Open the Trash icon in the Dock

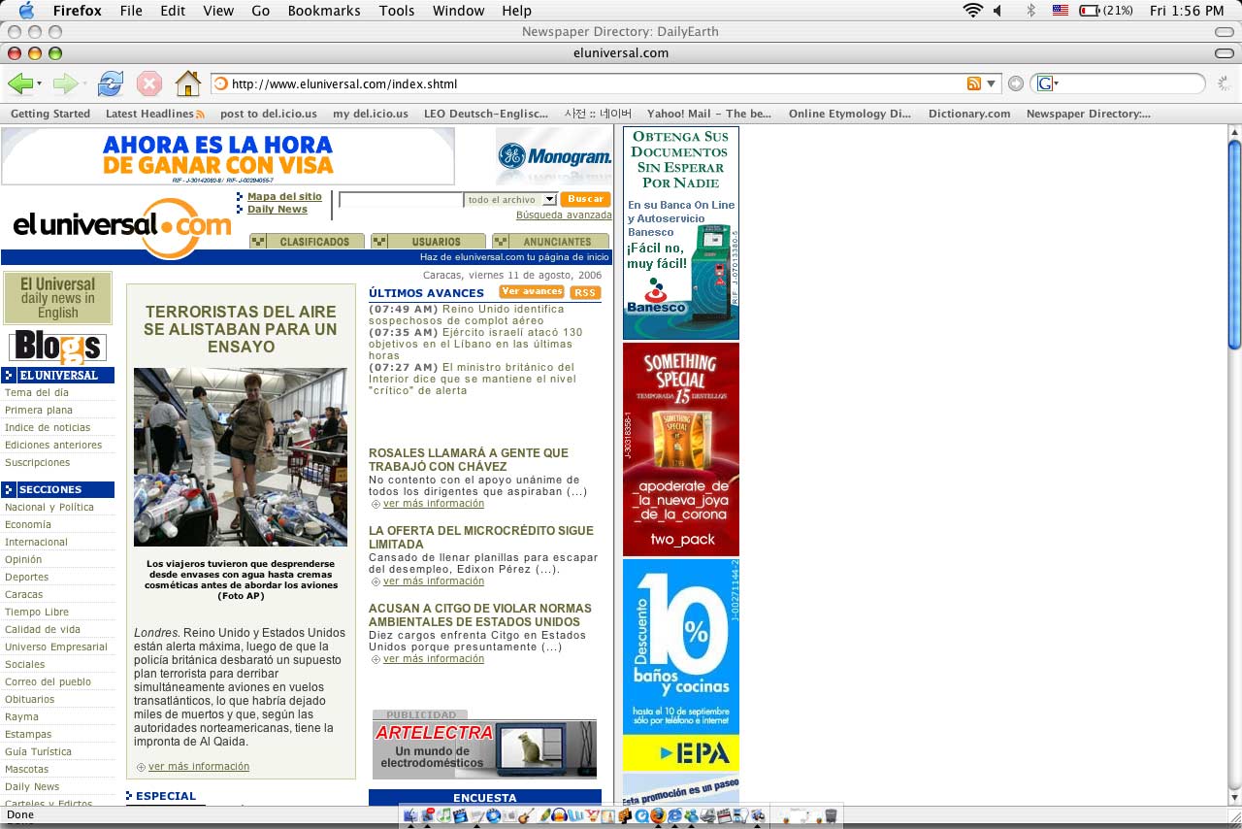[x=831, y=816]
